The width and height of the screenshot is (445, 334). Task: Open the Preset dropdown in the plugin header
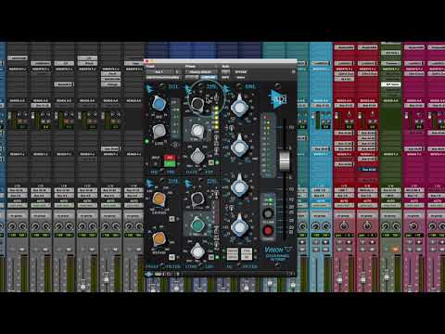pyautogui.click(x=201, y=71)
